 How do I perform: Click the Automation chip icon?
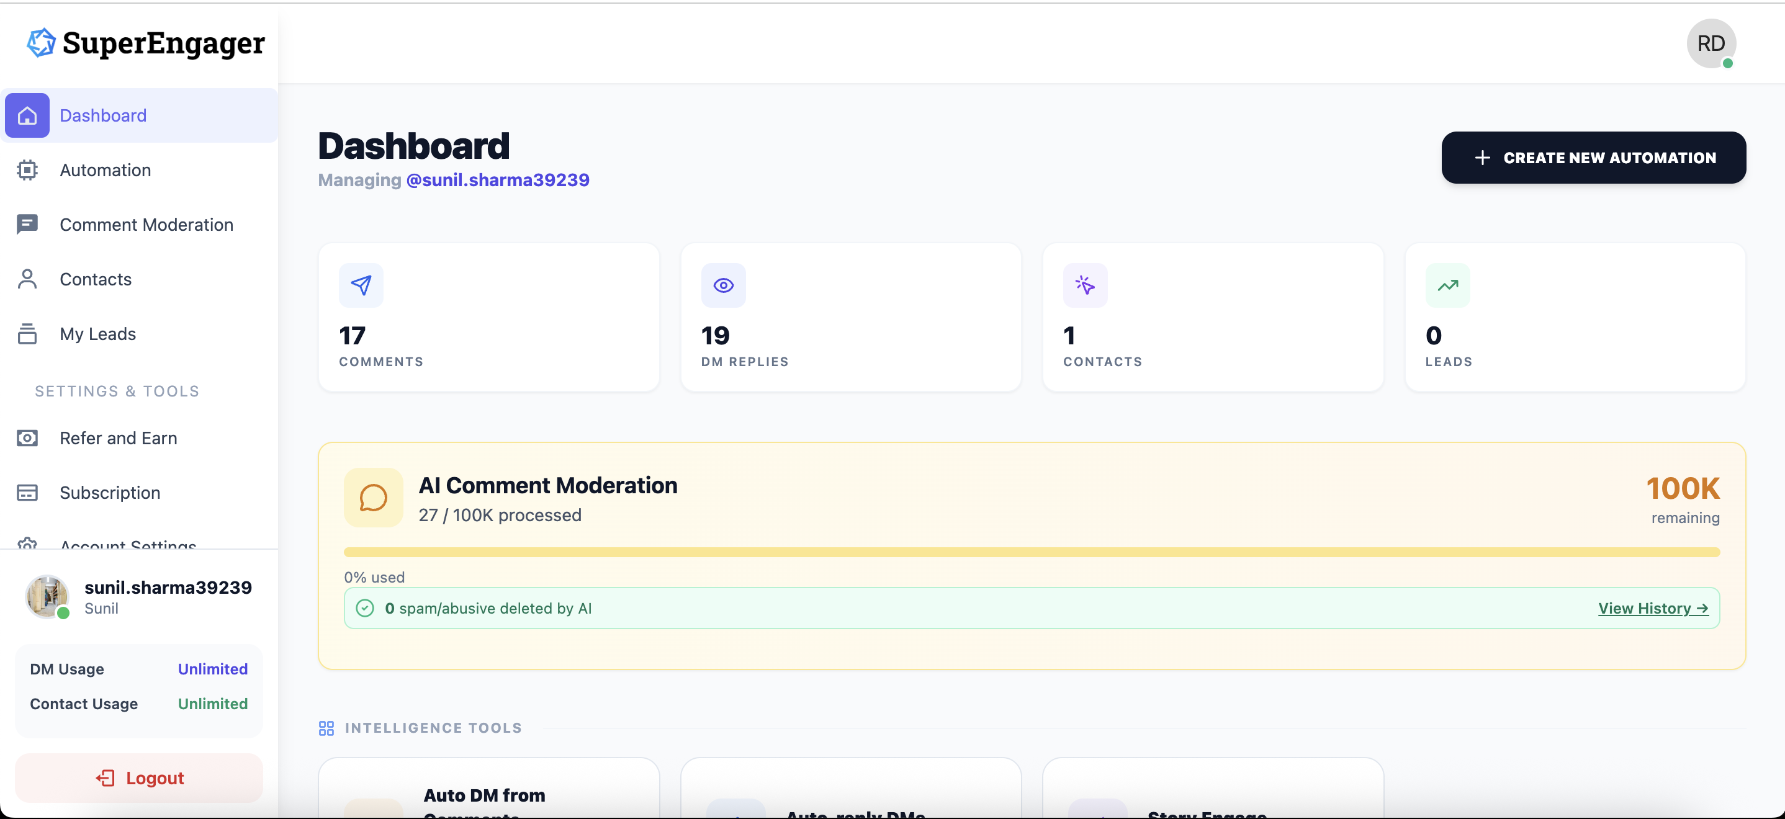pyautogui.click(x=27, y=171)
